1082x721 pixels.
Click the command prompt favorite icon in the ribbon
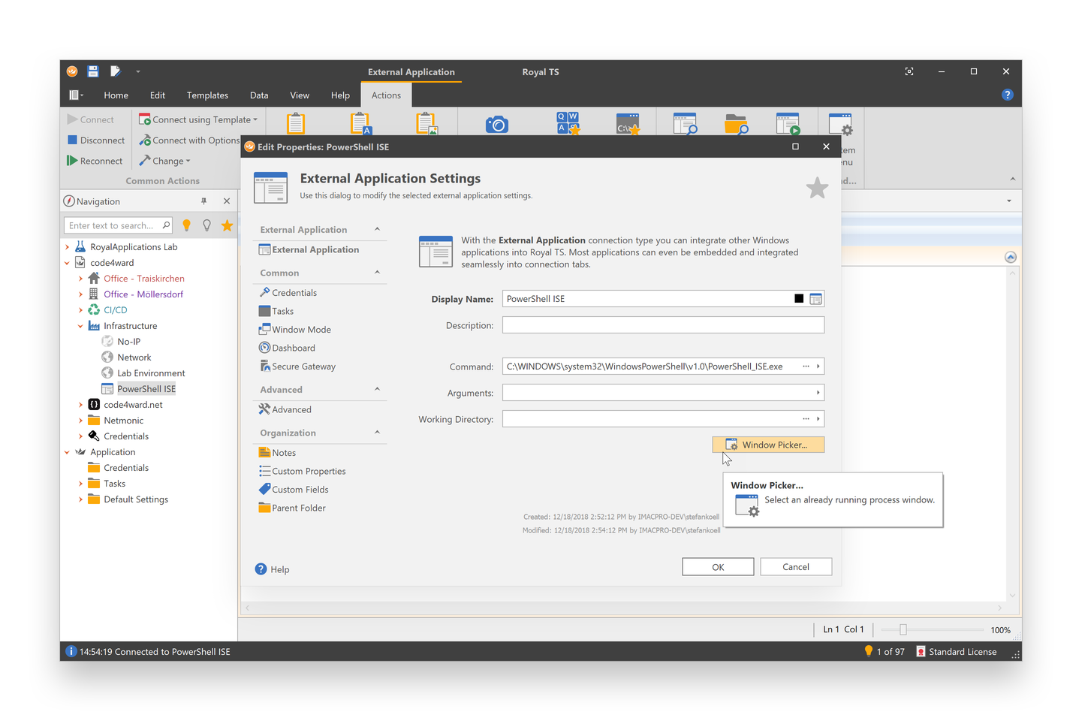point(628,122)
